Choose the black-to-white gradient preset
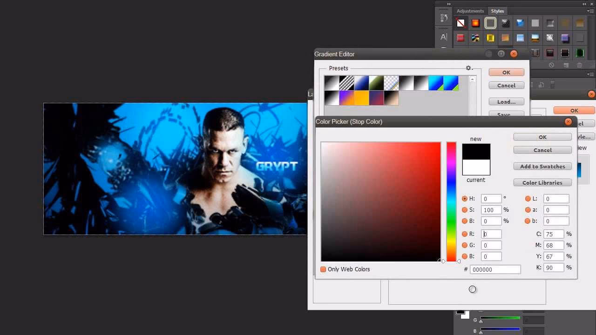This screenshot has height=335, width=596. click(x=331, y=82)
